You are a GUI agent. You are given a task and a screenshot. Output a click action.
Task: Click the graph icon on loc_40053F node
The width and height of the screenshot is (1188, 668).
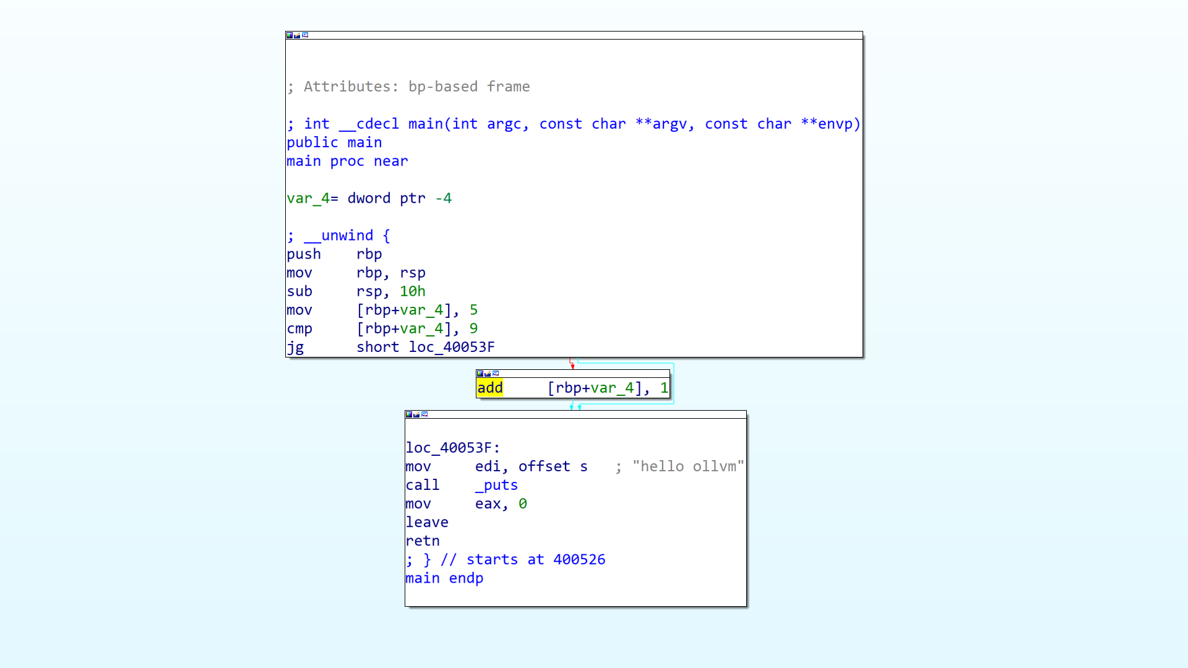[x=424, y=414]
